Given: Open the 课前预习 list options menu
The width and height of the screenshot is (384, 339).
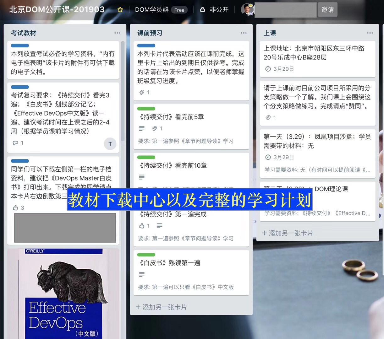Looking at the screenshot, I should [244, 33].
